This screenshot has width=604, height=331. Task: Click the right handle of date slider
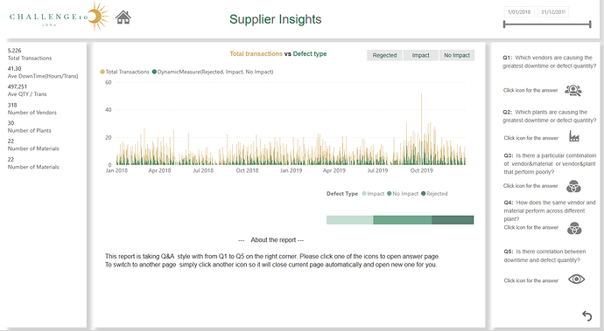pyautogui.click(x=590, y=24)
